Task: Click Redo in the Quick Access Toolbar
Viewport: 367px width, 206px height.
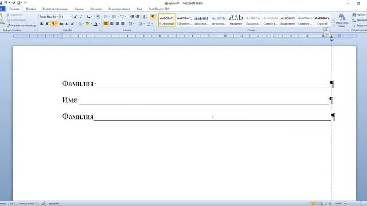Action: click(14, 3)
